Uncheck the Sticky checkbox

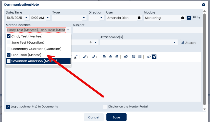click(189, 18)
